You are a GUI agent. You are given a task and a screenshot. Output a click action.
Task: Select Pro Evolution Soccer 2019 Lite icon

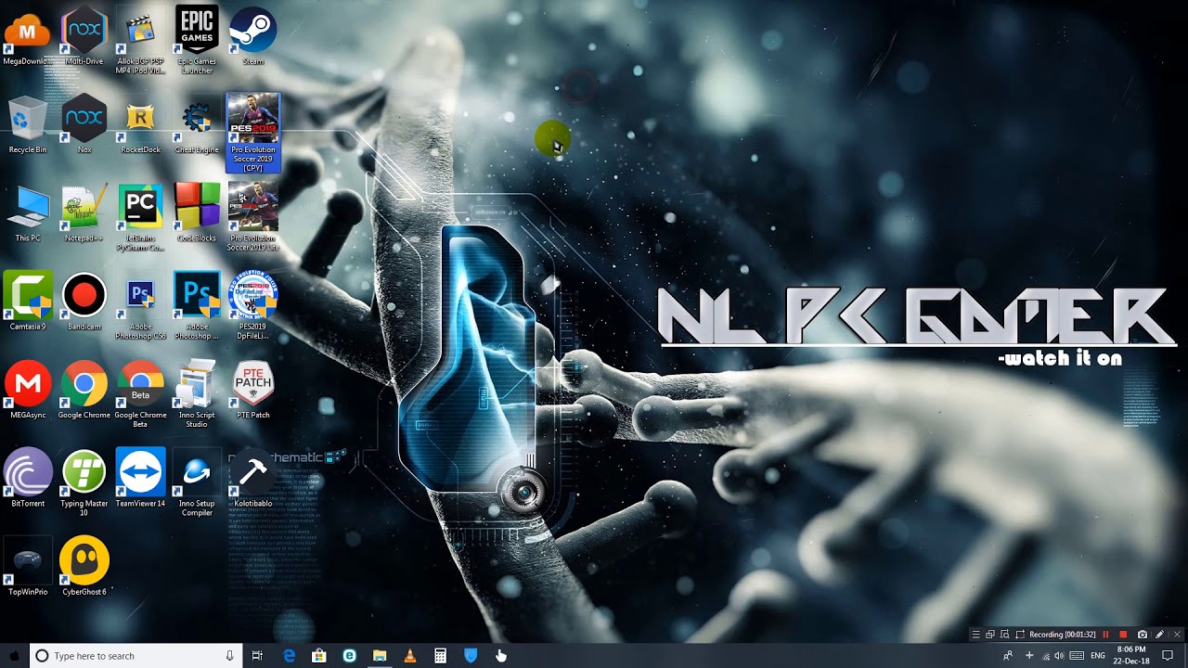pos(252,218)
